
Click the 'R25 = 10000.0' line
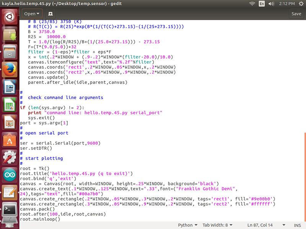coord(47,37)
